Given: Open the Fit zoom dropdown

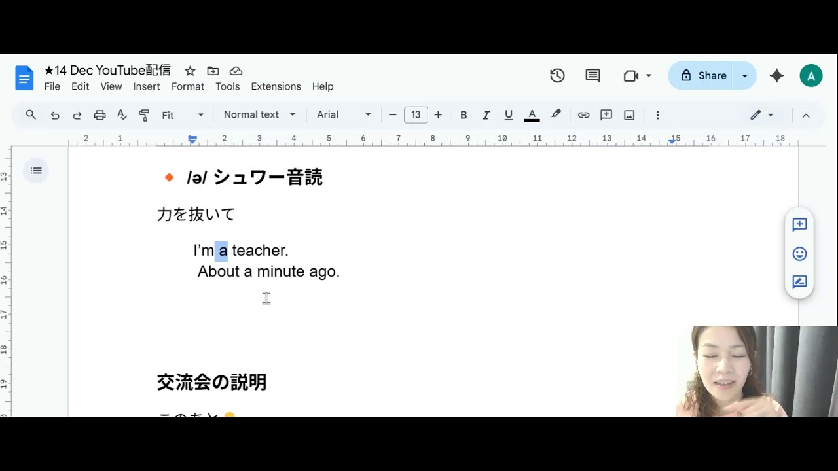Looking at the screenshot, I should 183,115.
